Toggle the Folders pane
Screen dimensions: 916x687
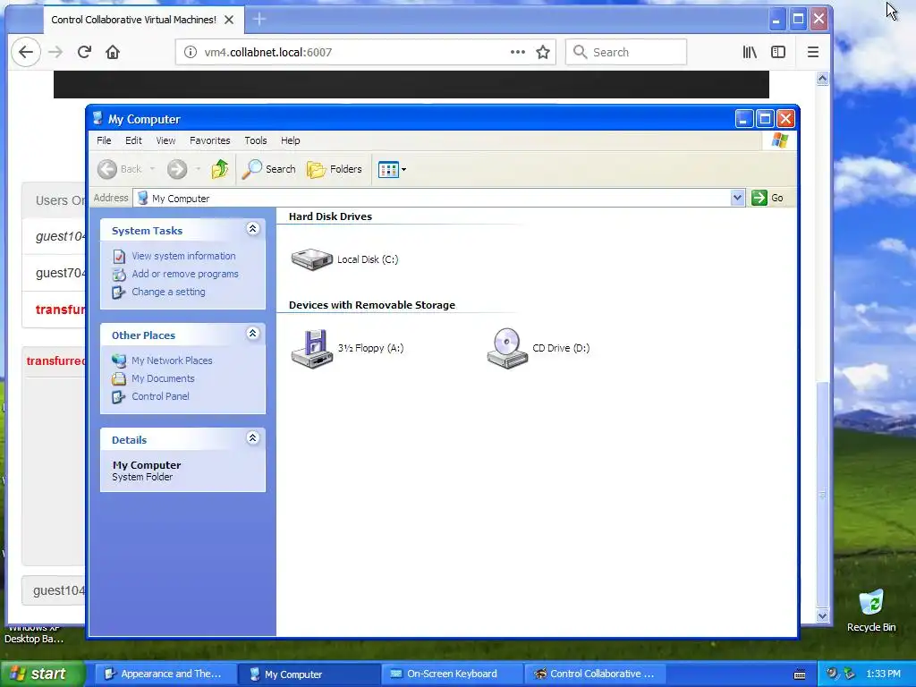click(x=335, y=169)
